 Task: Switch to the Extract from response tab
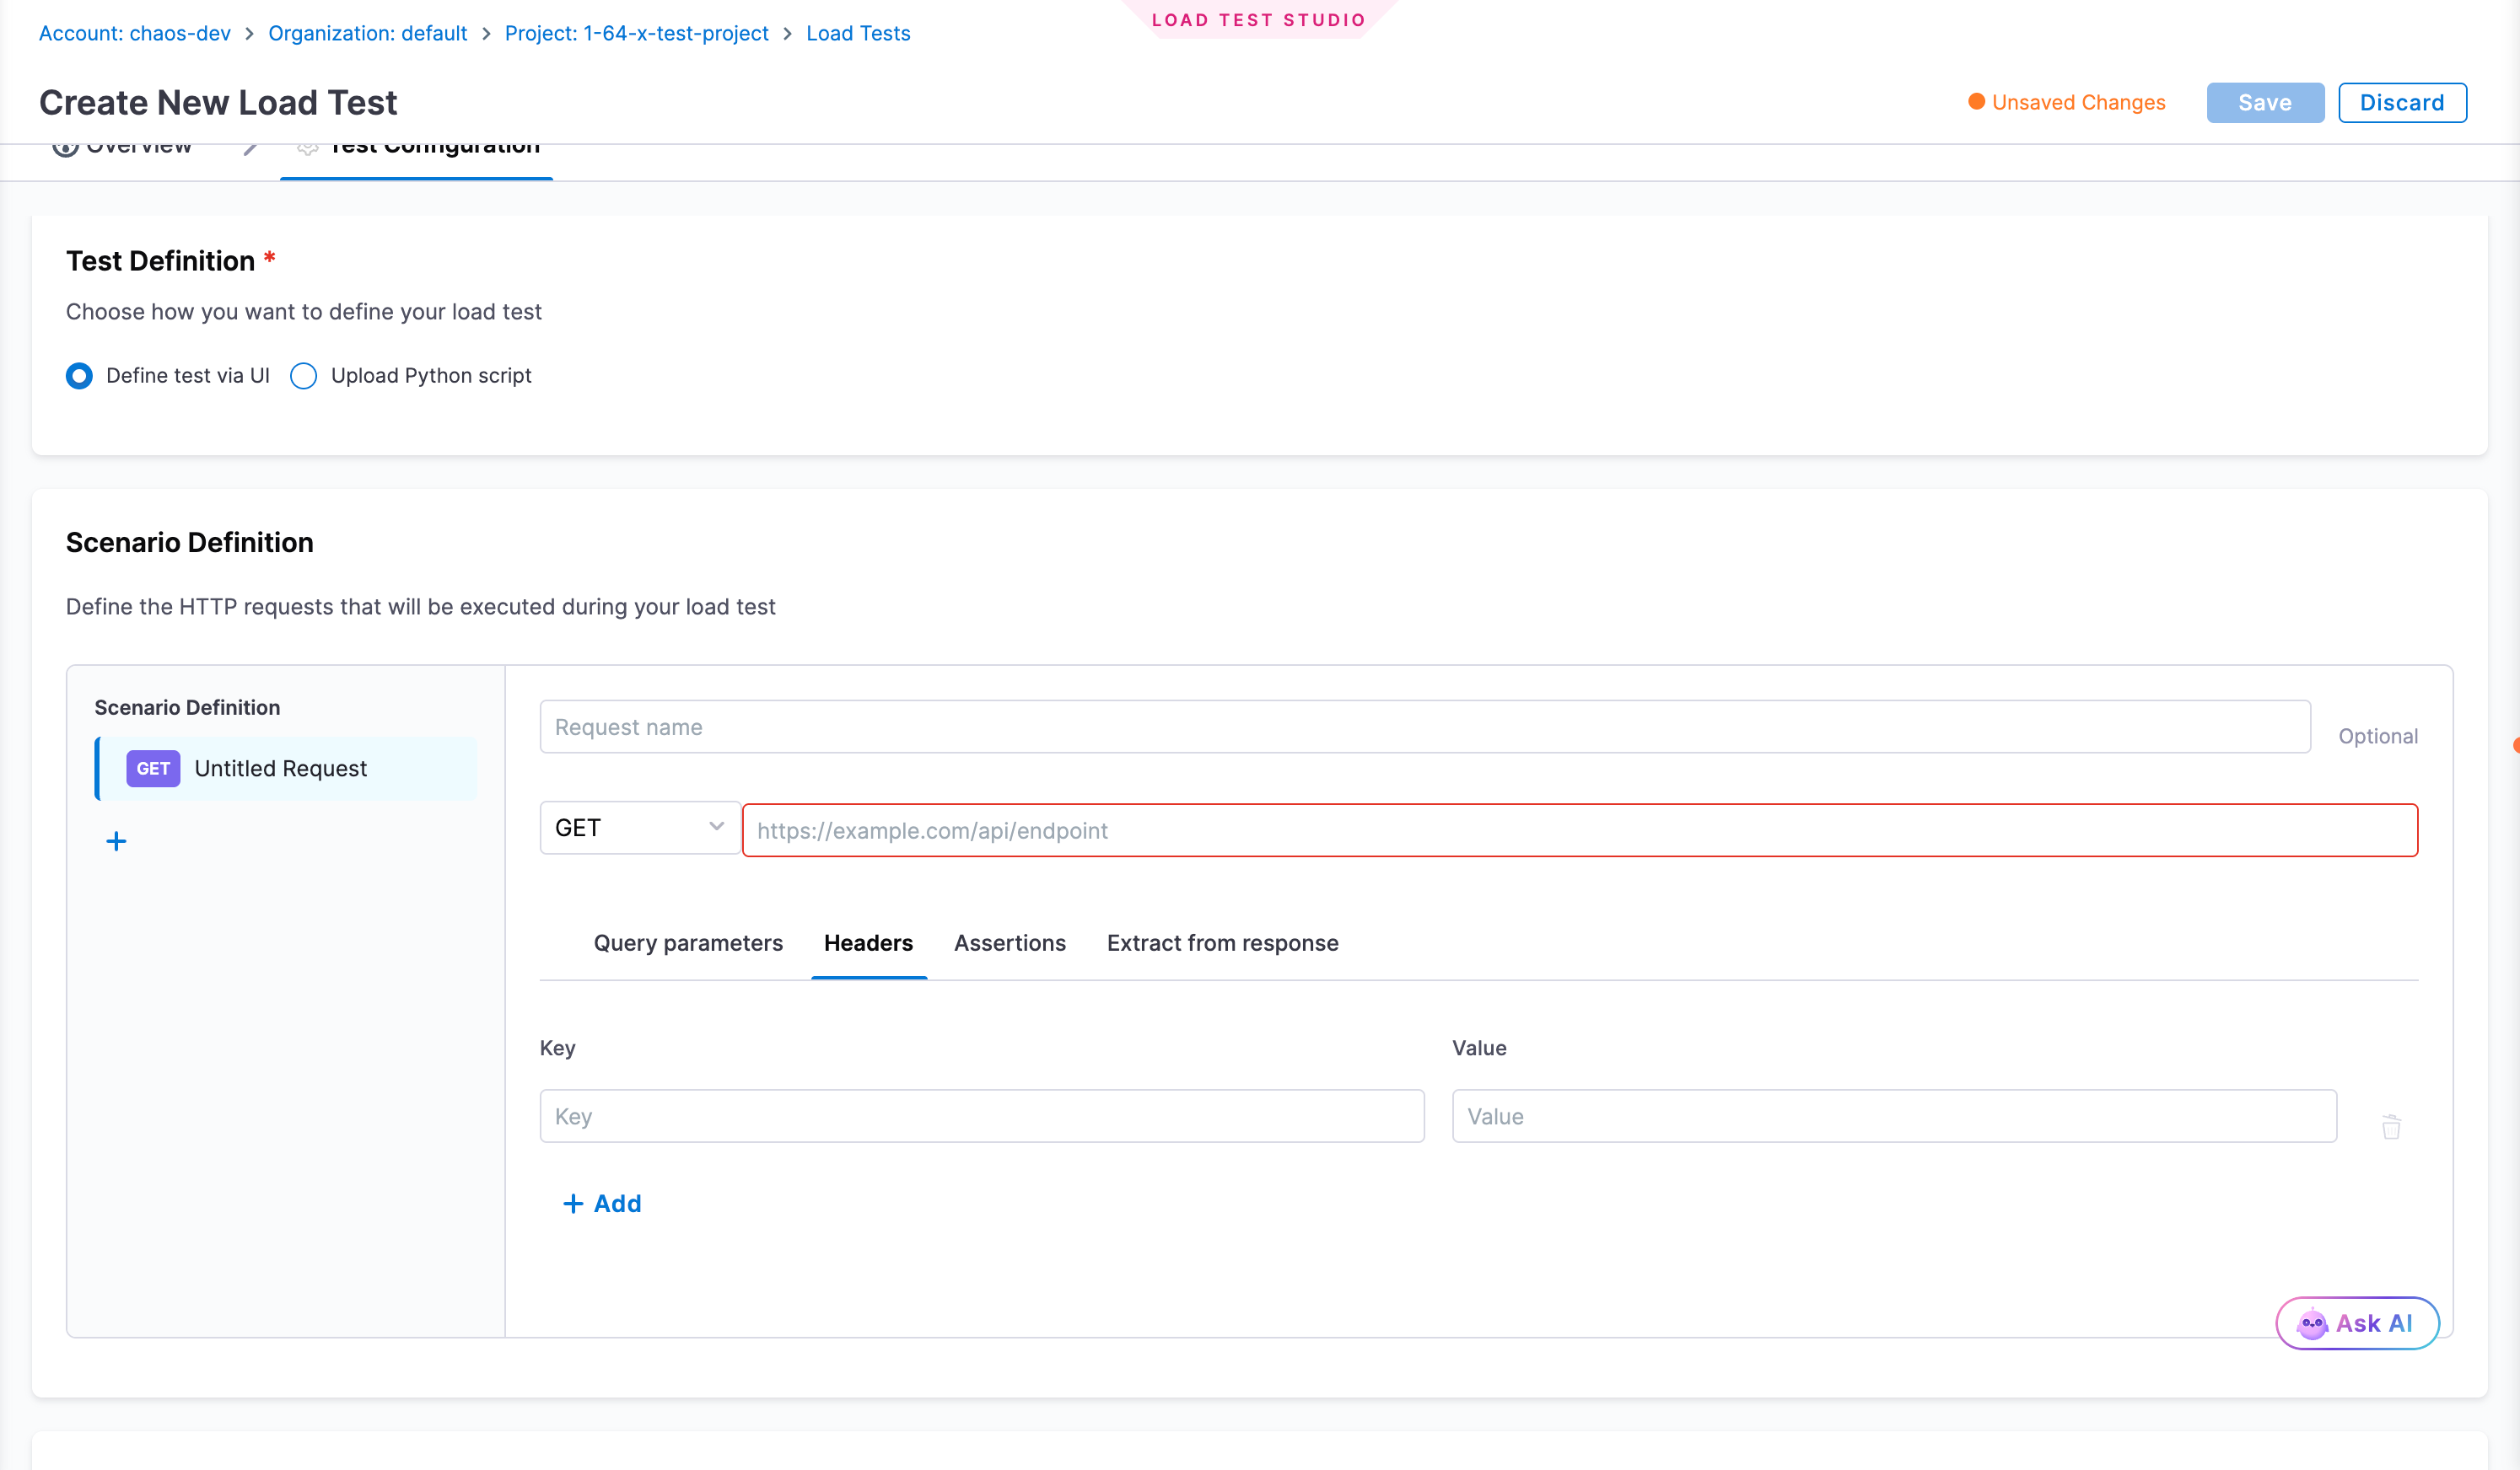pos(1222,942)
